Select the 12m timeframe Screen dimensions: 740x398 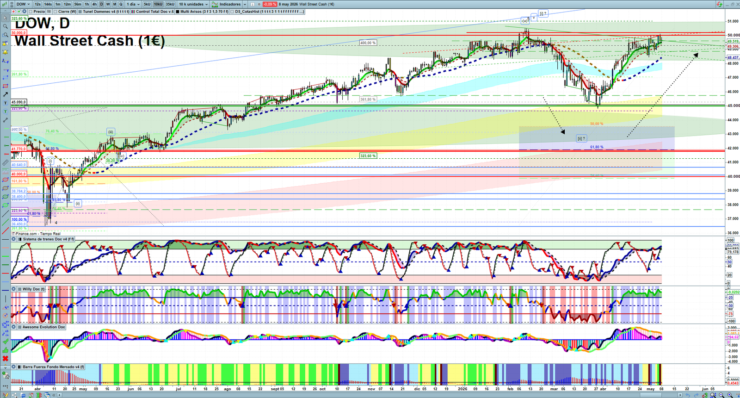point(67,4)
